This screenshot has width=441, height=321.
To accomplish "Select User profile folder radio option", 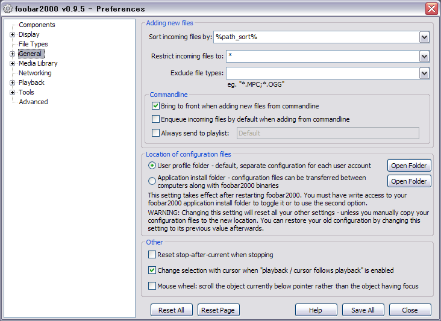I will pos(152,166).
